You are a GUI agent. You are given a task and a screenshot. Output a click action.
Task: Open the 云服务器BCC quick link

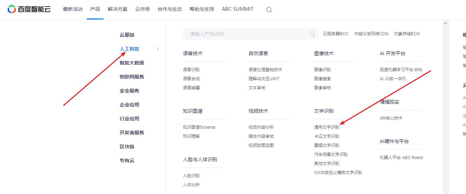(x=336, y=34)
